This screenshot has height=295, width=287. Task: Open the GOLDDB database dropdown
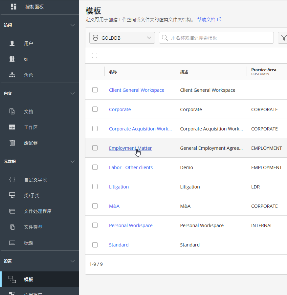tap(122, 38)
